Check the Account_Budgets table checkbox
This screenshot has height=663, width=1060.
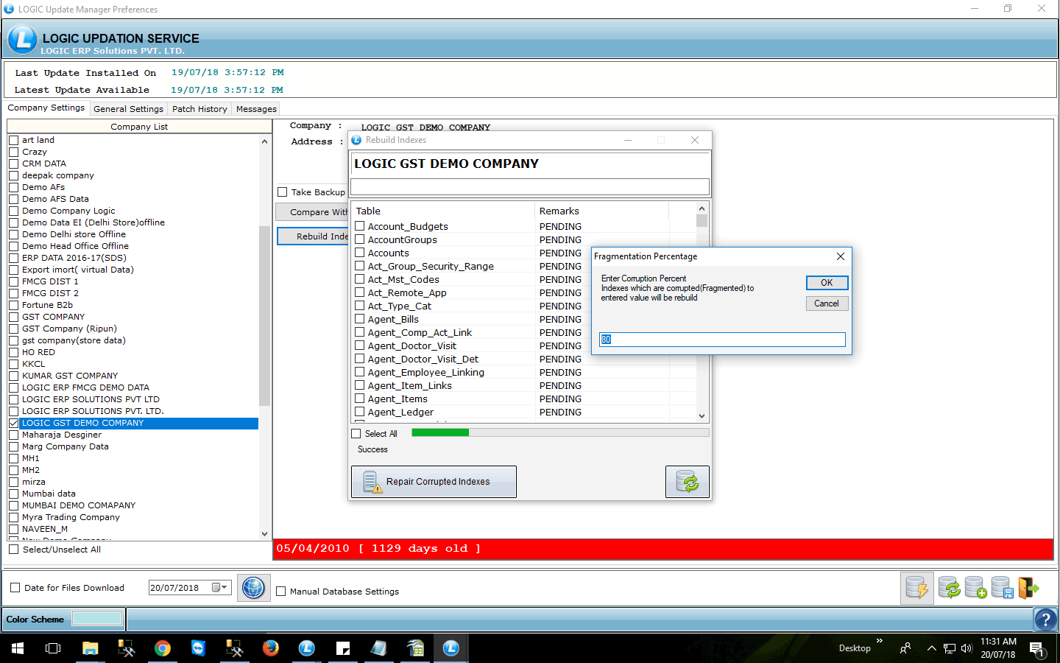[x=360, y=226]
